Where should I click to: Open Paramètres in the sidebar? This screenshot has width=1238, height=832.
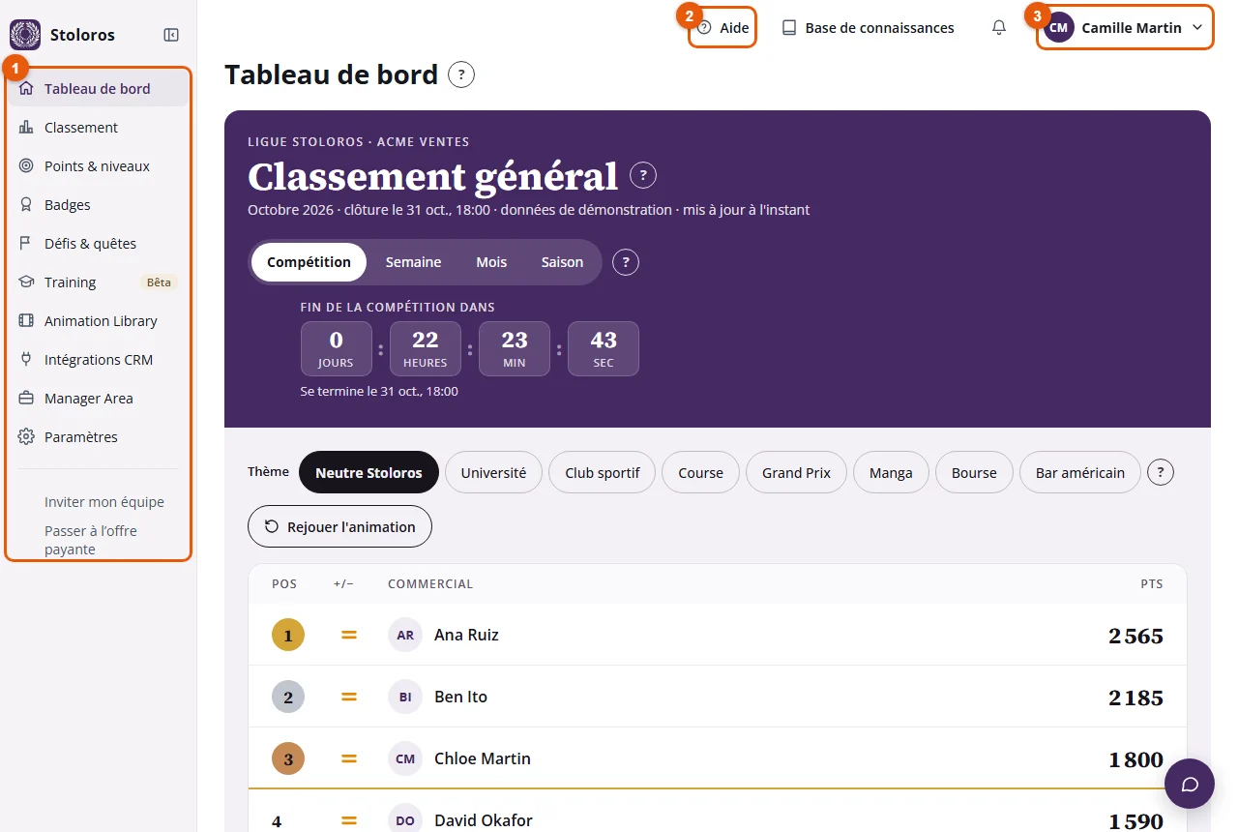pos(98,437)
